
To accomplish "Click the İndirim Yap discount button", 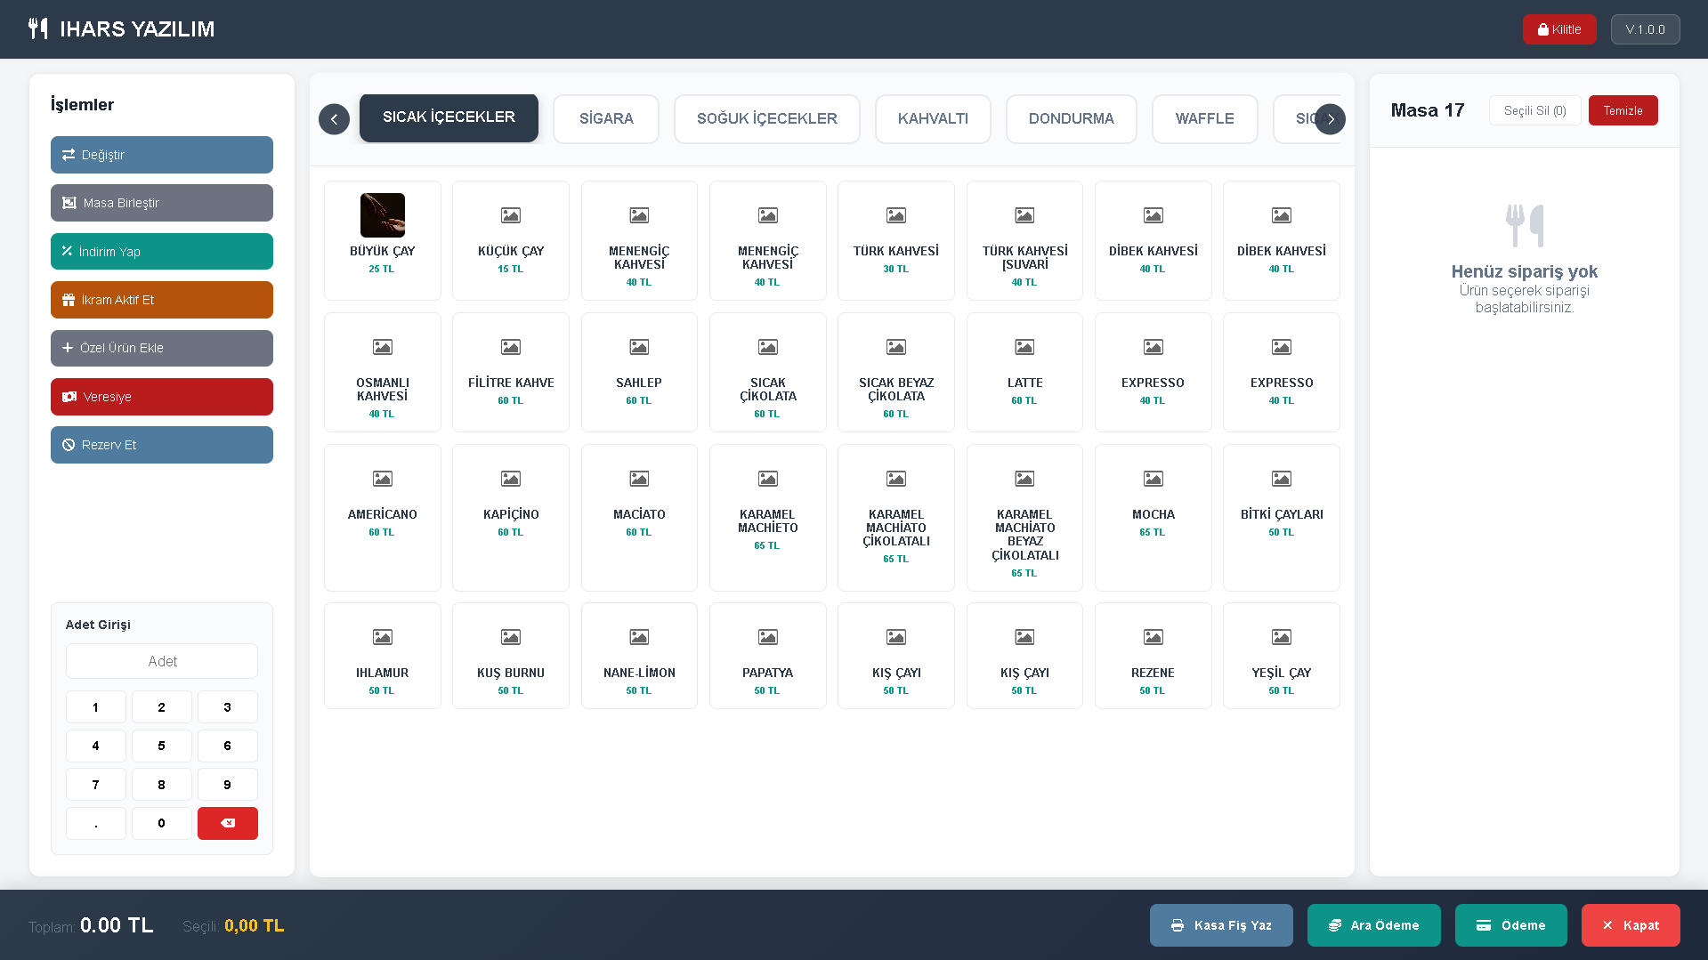I will 162,252.
